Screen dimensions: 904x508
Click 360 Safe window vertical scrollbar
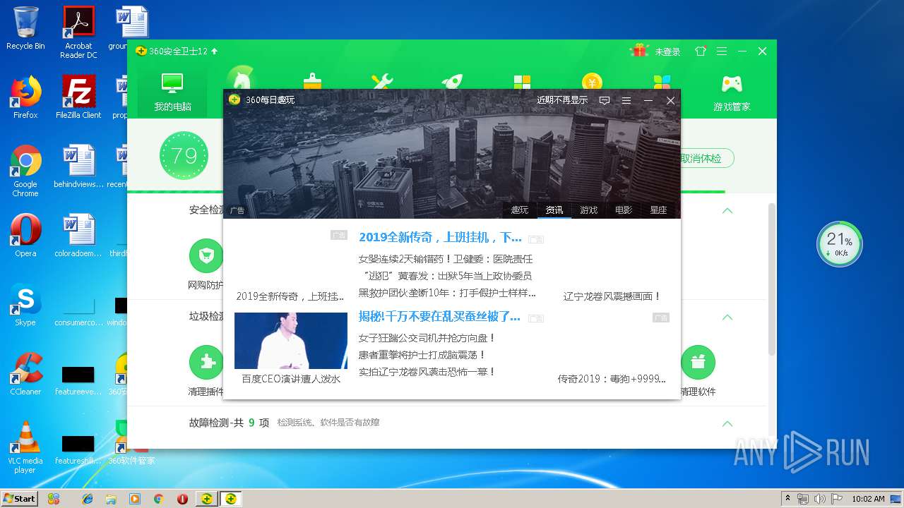[772, 279]
